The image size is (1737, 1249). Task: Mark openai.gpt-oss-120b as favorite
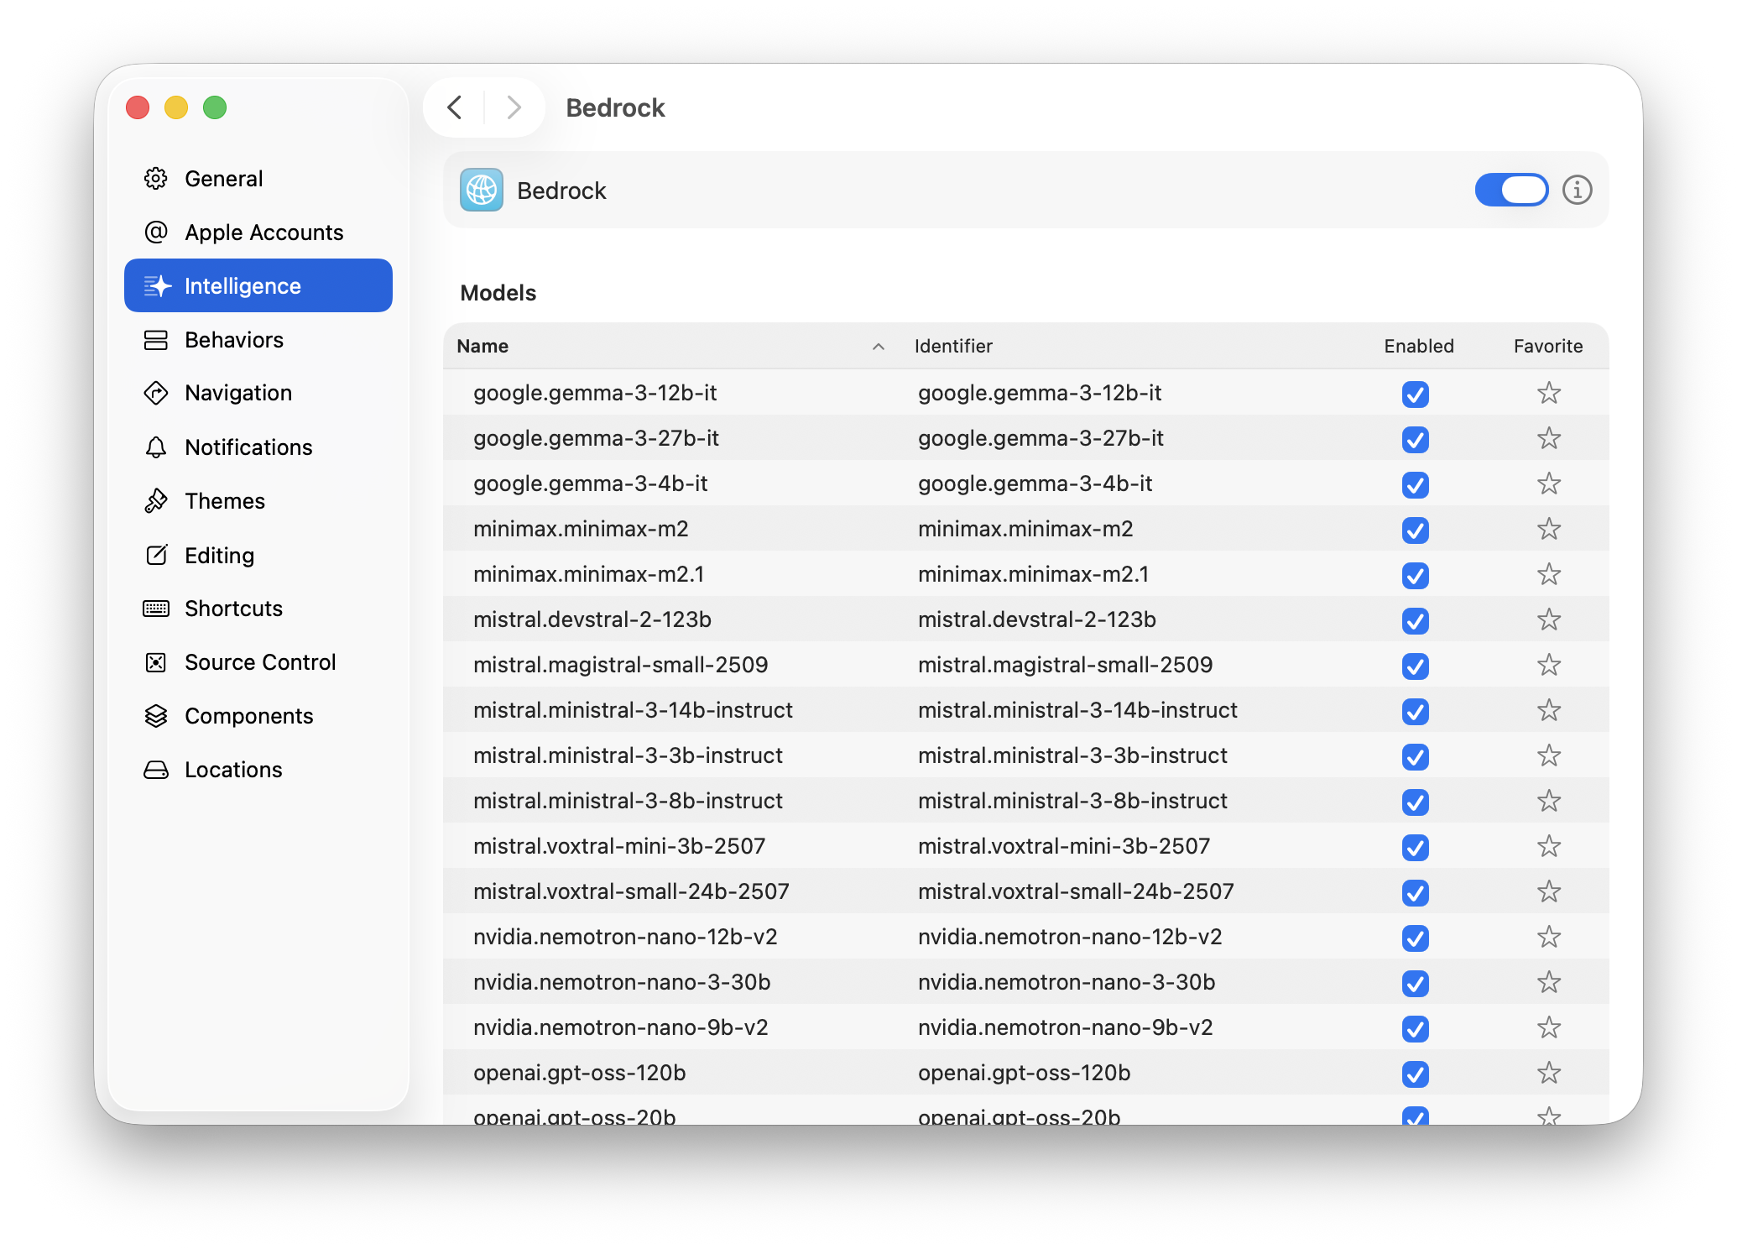pyautogui.click(x=1548, y=1073)
